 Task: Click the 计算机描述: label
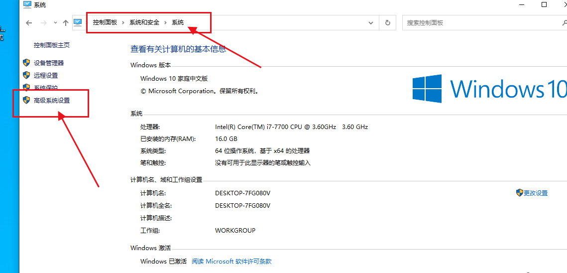(156, 218)
